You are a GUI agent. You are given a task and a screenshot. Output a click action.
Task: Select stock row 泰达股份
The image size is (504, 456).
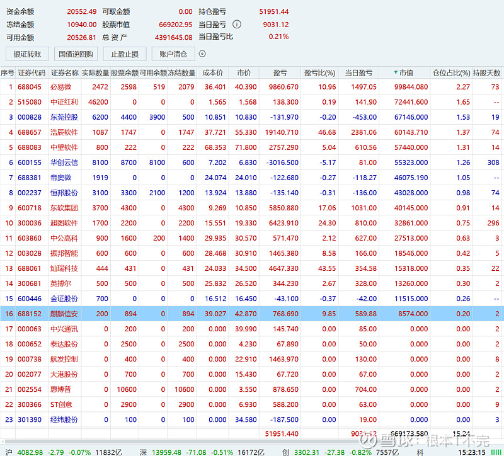tap(251, 344)
